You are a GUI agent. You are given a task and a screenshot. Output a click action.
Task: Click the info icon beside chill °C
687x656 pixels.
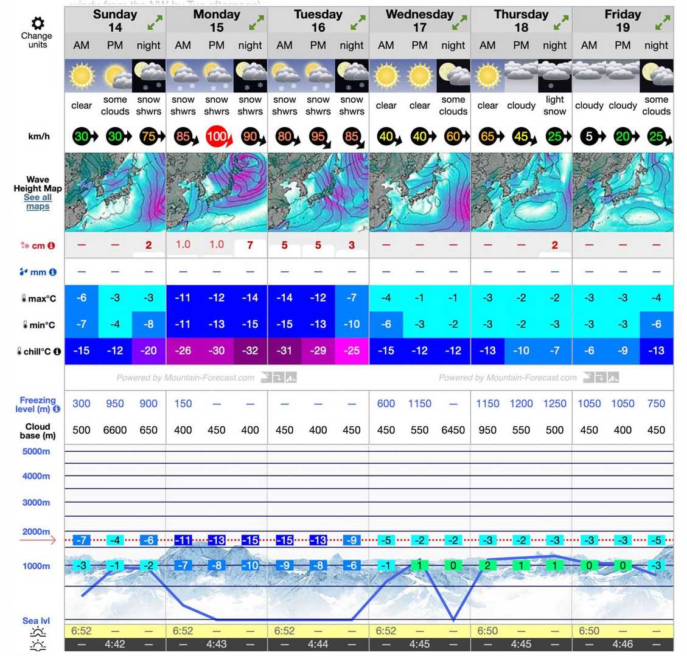(57, 351)
